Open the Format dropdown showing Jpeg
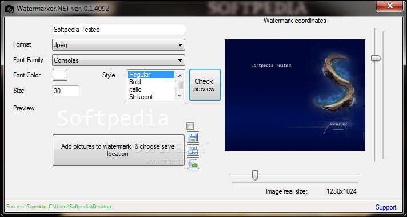Viewport: 407px width, 217px height. pyautogui.click(x=118, y=45)
